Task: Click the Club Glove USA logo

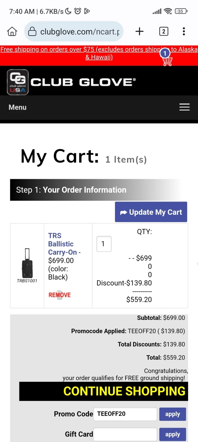Action: click(x=18, y=82)
